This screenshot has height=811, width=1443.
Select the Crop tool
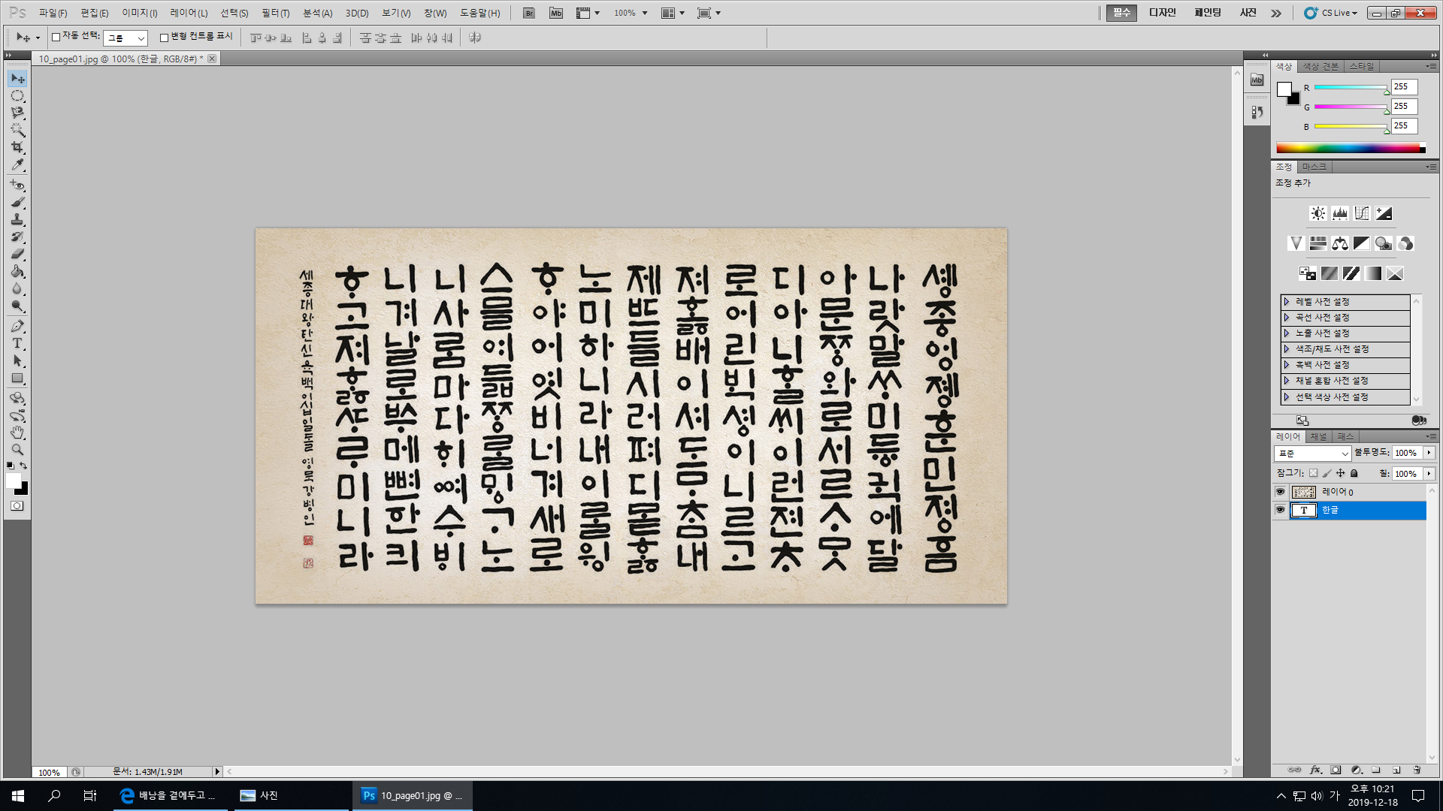pyautogui.click(x=17, y=148)
